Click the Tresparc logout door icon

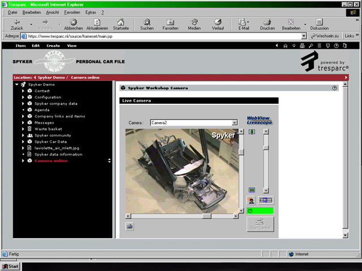[344, 46]
